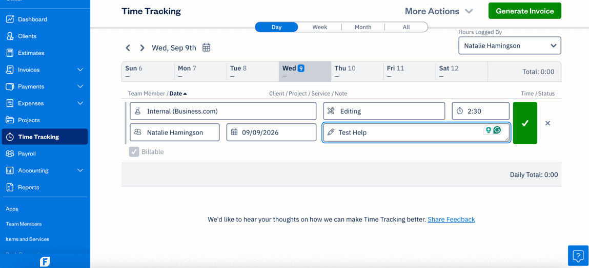Click the Daily Total: 0:00 text
Image resolution: width=589 pixels, height=268 pixels.
[x=534, y=175]
